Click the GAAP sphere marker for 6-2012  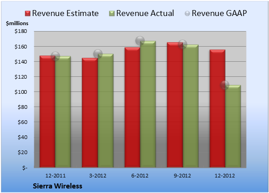click(x=140, y=41)
